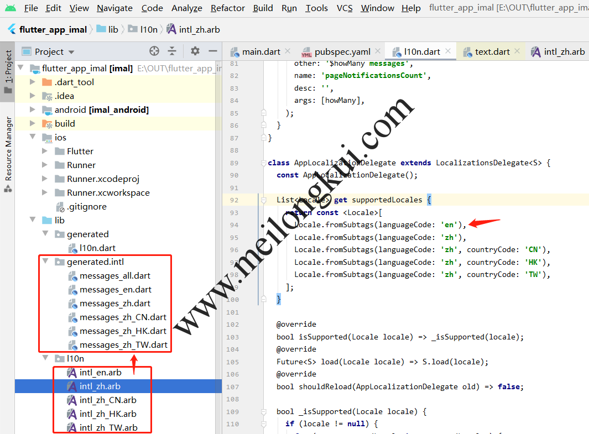Open the Code menu
This screenshot has height=434, width=589.
click(152, 8)
